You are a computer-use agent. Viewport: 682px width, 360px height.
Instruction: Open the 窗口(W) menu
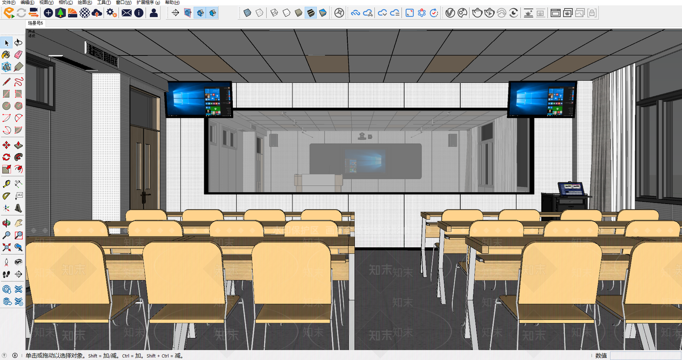123,3
